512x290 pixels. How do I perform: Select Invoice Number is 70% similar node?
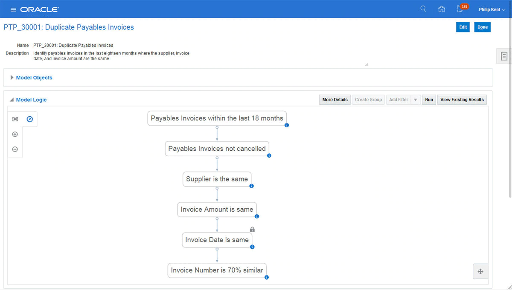[x=217, y=270]
